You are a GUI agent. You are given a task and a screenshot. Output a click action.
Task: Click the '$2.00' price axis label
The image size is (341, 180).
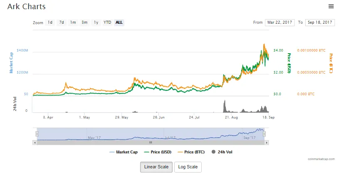(278, 72)
